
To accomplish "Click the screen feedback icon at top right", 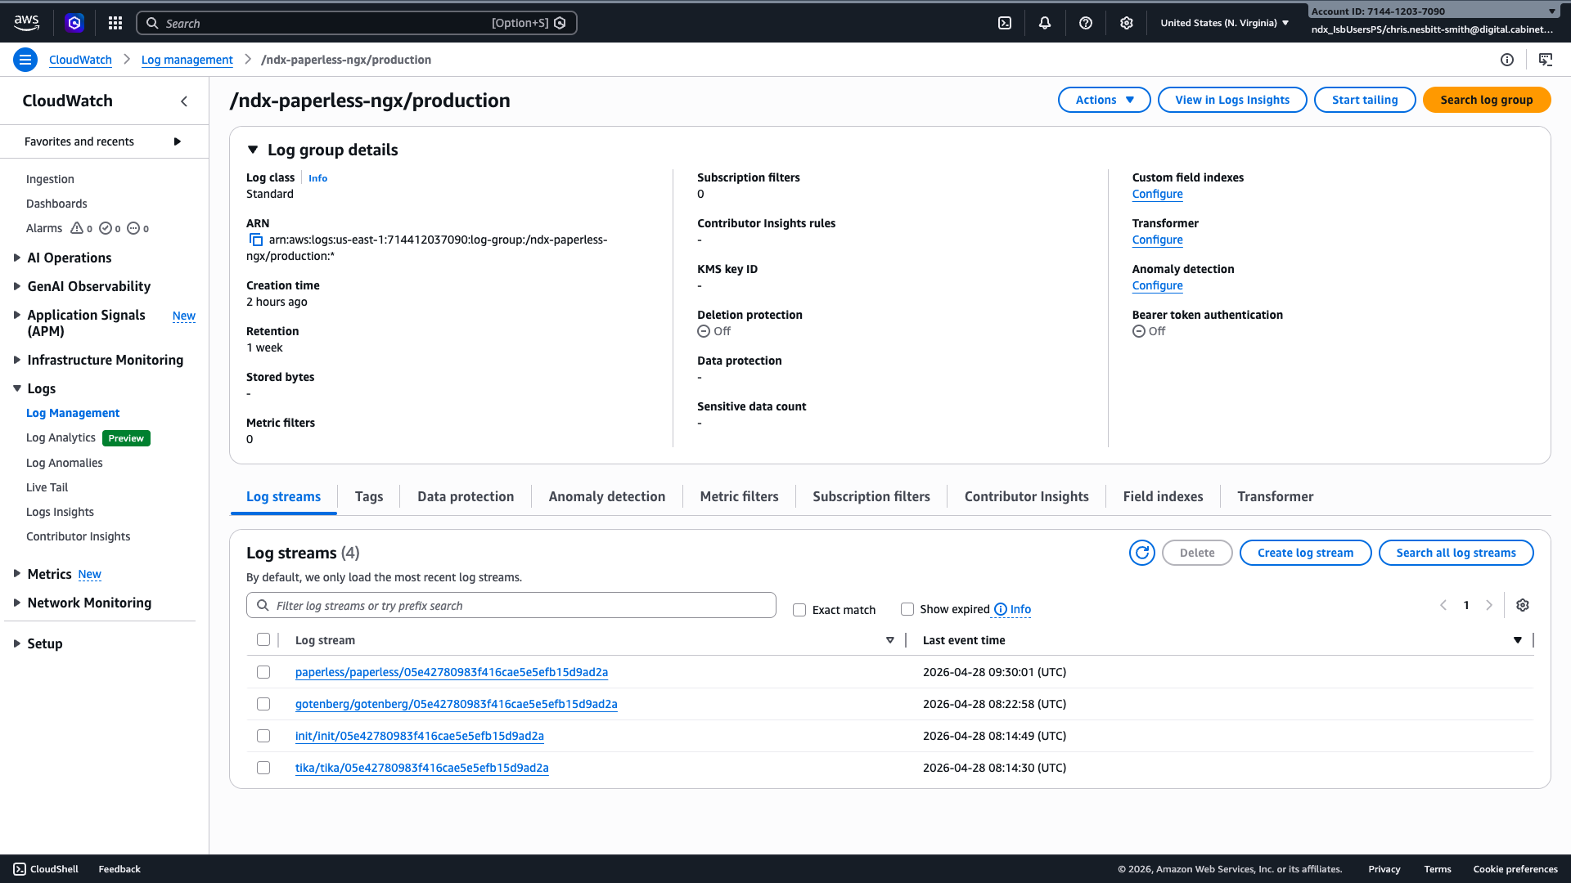I will (x=1546, y=60).
